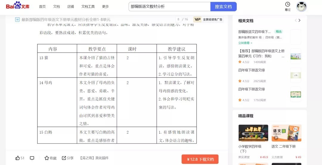Image resolution: width=322 pixels, height=165 pixels.
Task: Click the 51 likes count
Action: pos(22,158)
